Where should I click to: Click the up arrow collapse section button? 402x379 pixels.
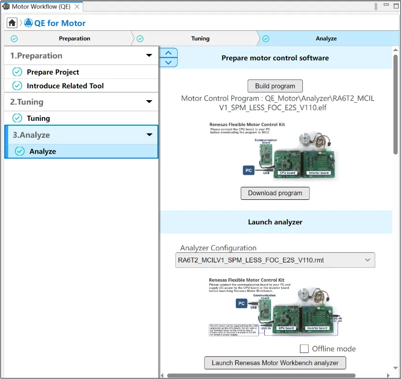click(x=168, y=53)
